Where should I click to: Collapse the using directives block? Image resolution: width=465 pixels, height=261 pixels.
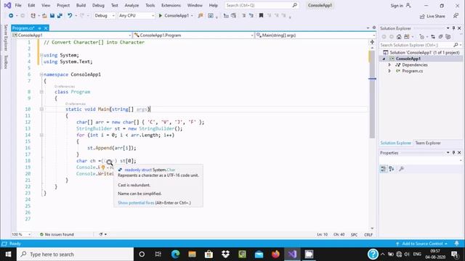coord(41,55)
